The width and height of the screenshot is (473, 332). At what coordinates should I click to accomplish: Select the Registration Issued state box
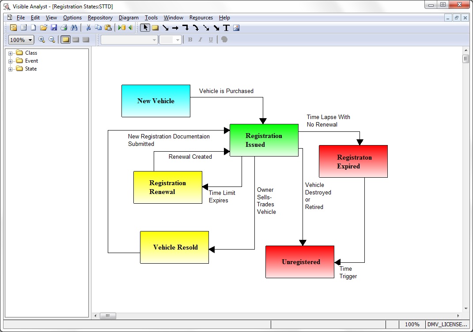point(264,140)
